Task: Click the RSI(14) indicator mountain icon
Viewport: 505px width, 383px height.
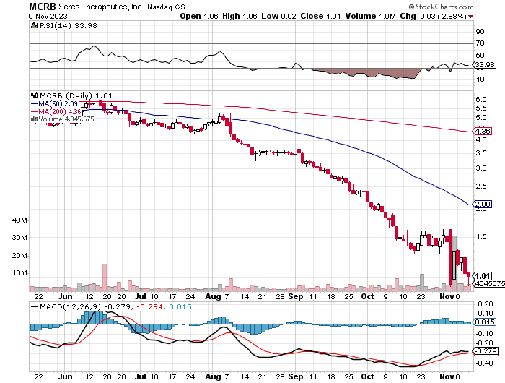Action: pos(34,25)
